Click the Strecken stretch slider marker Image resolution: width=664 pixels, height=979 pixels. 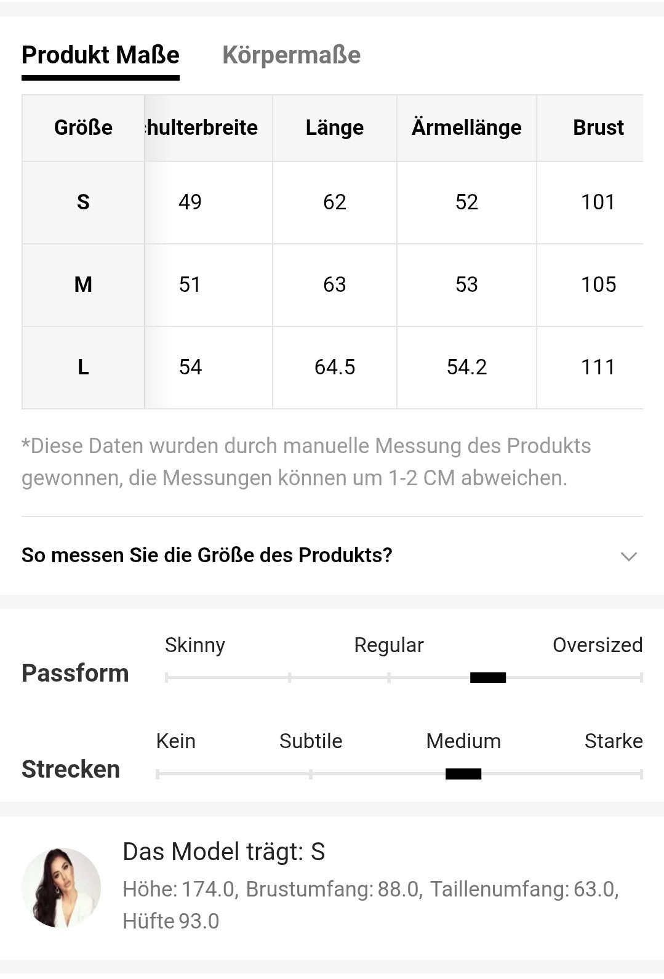463,774
